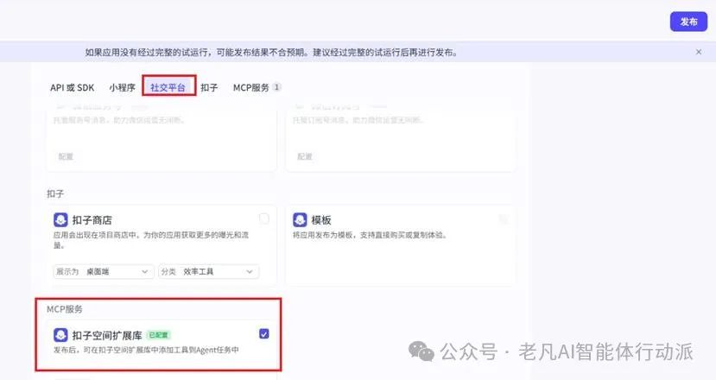
Task: Tick the 模板 checkbox
Action: click(504, 218)
